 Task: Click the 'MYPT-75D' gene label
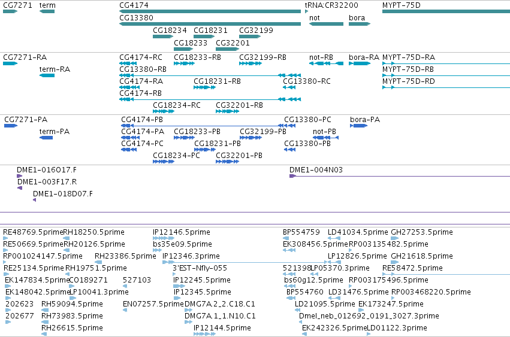(402, 5)
